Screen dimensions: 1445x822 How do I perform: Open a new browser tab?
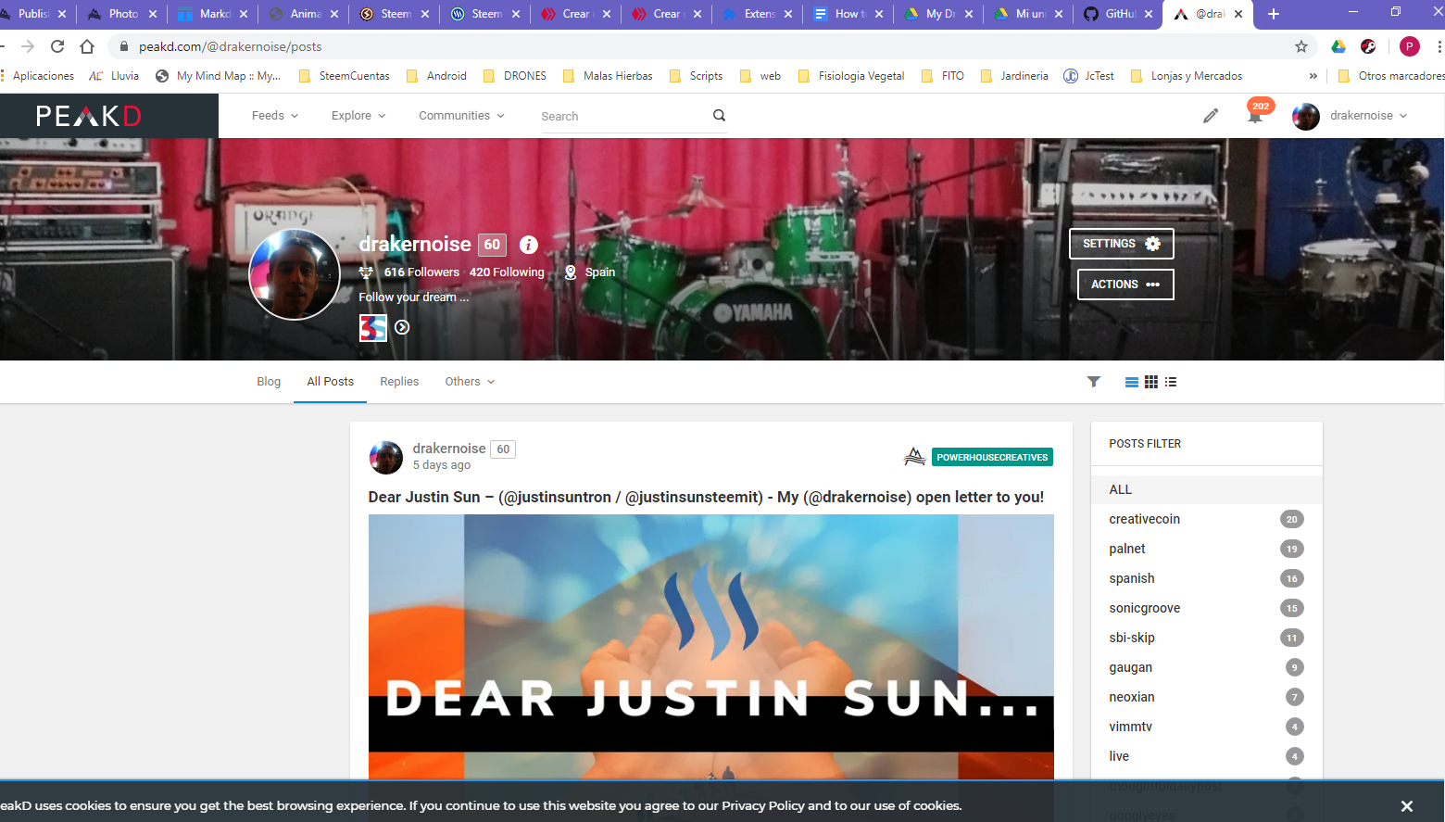(1274, 14)
